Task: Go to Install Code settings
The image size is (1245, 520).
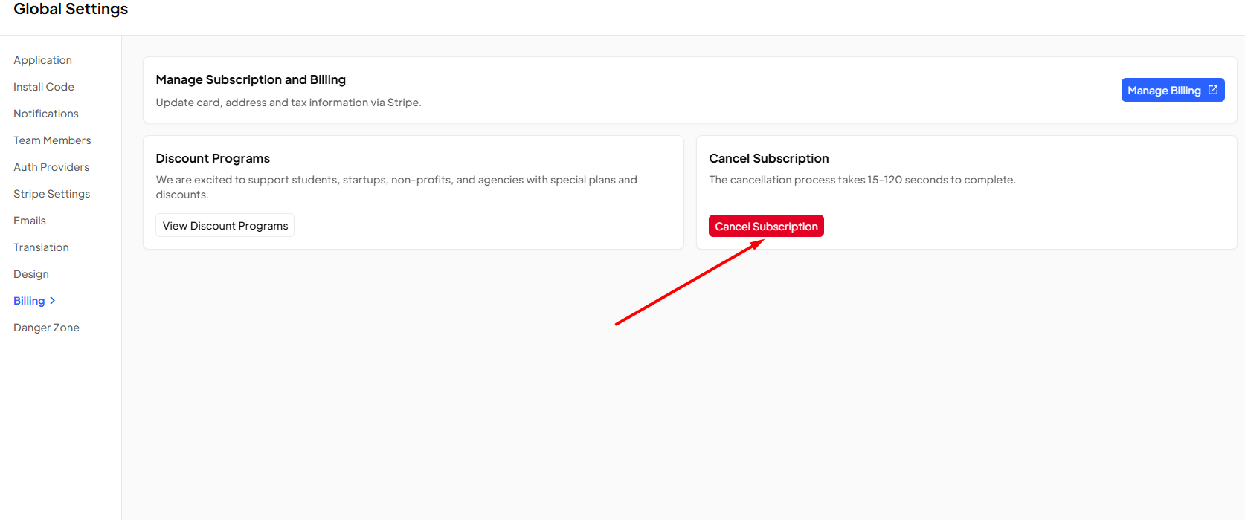Action: point(44,87)
